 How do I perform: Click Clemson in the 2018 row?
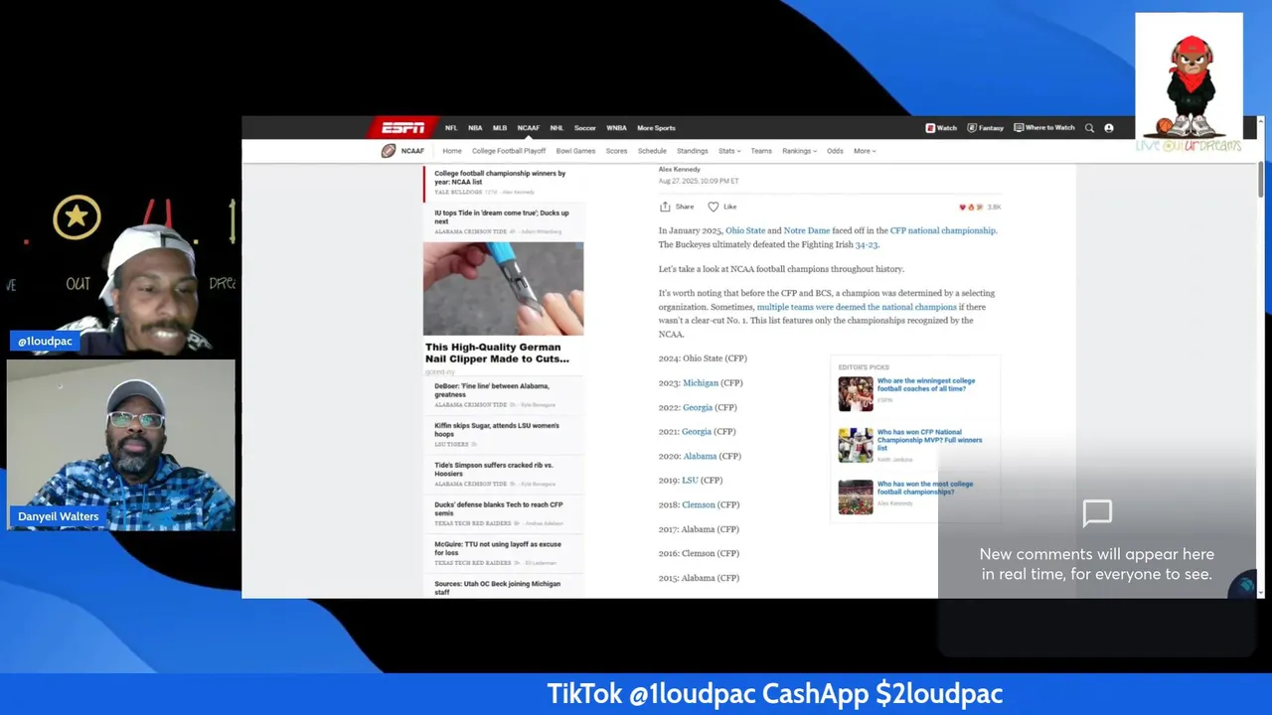[699, 504]
